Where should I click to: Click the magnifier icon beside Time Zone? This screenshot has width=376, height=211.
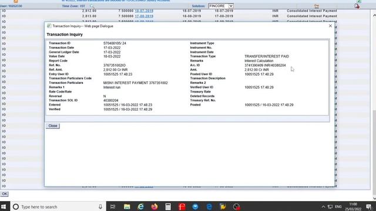click(x=92, y=6)
